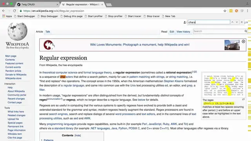The height and width of the screenshot is (141, 251).
Task: Open the Main page sidebar link
Action: click(11, 56)
